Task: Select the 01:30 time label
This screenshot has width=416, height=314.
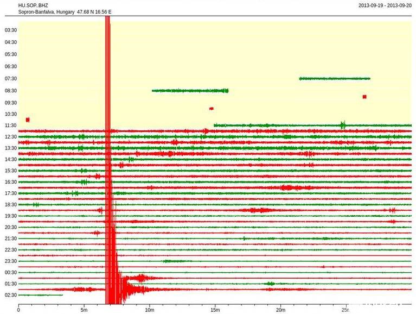Action: tap(11, 284)
